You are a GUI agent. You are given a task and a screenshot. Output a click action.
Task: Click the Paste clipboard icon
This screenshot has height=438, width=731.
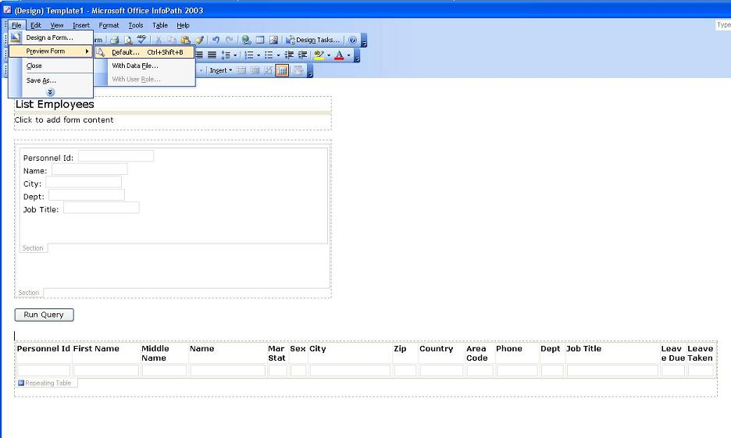pyautogui.click(x=186, y=40)
